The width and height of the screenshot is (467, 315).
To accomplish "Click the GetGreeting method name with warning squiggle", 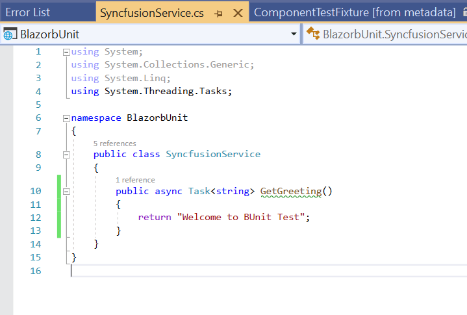I will click(290, 191).
